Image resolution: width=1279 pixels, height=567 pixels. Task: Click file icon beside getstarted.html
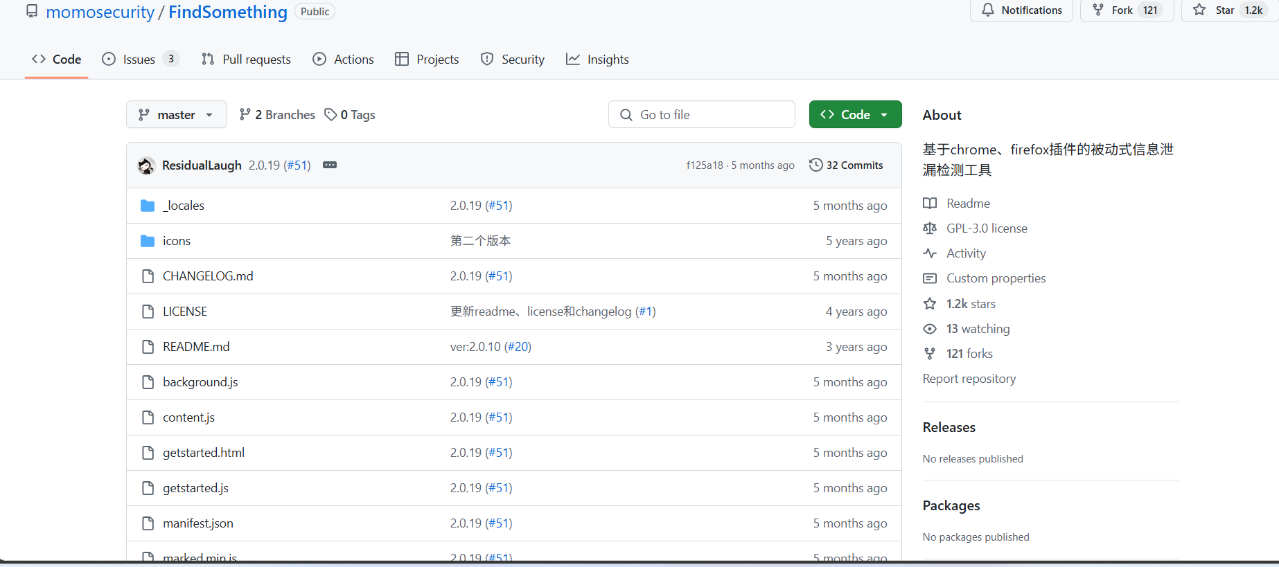[148, 453]
